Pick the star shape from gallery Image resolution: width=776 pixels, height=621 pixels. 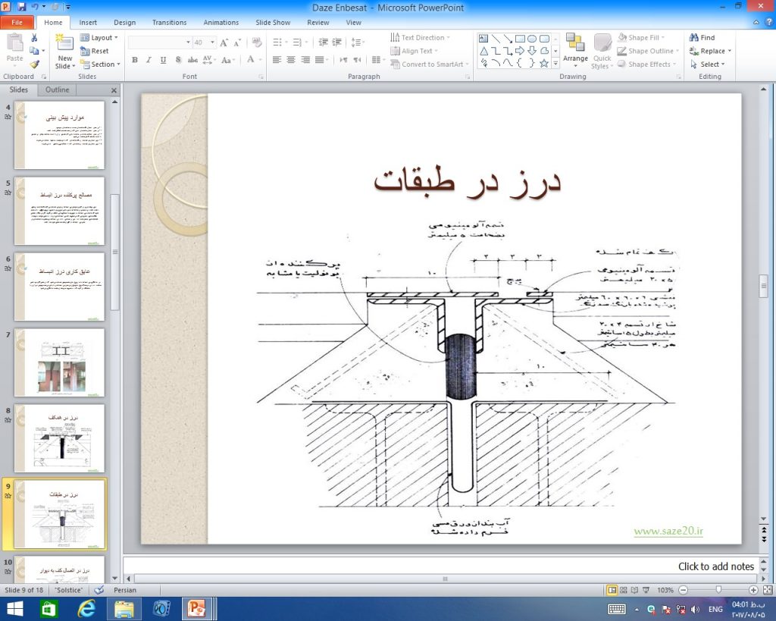(x=543, y=64)
